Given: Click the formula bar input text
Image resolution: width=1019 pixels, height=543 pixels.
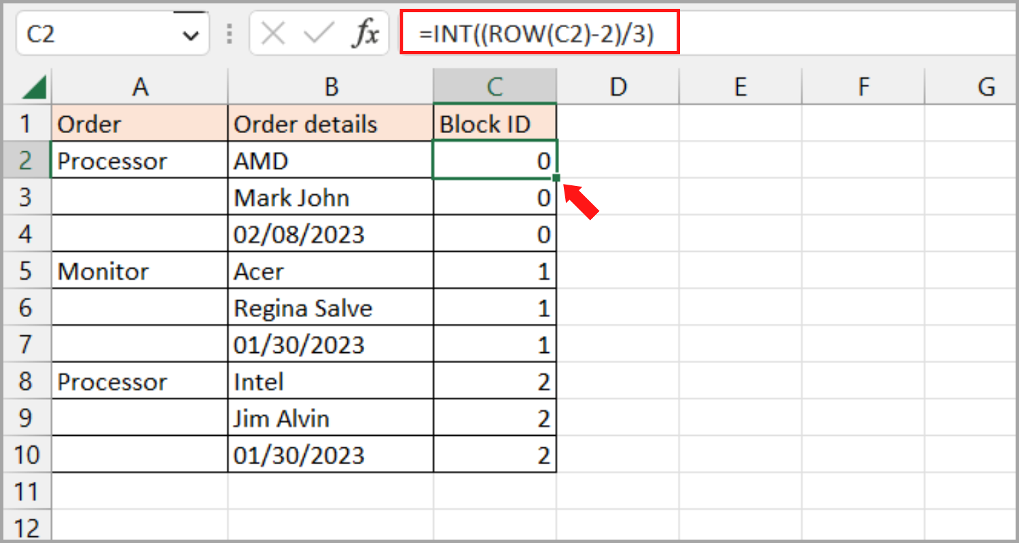Looking at the screenshot, I should pyautogui.click(x=537, y=34).
